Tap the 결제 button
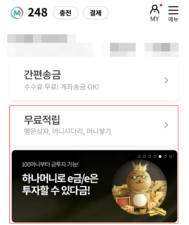Image resolution: width=189 pixels, height=225 pixels. [x=96, y=13]
